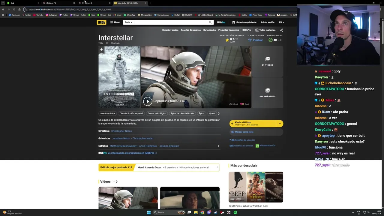Open the trailer options three-dot menu

pos(247,50)
